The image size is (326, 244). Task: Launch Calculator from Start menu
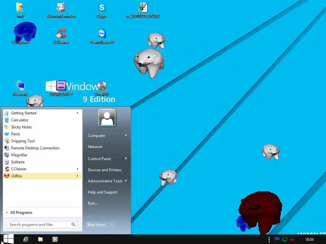coord(42,120)
